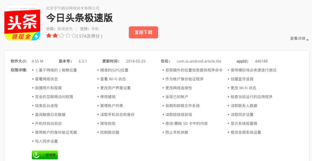This screenshot has width=312, height=161.
Task: Click permission 开机时自动启动
Action: pyautogui.click(x=48, y=124)
